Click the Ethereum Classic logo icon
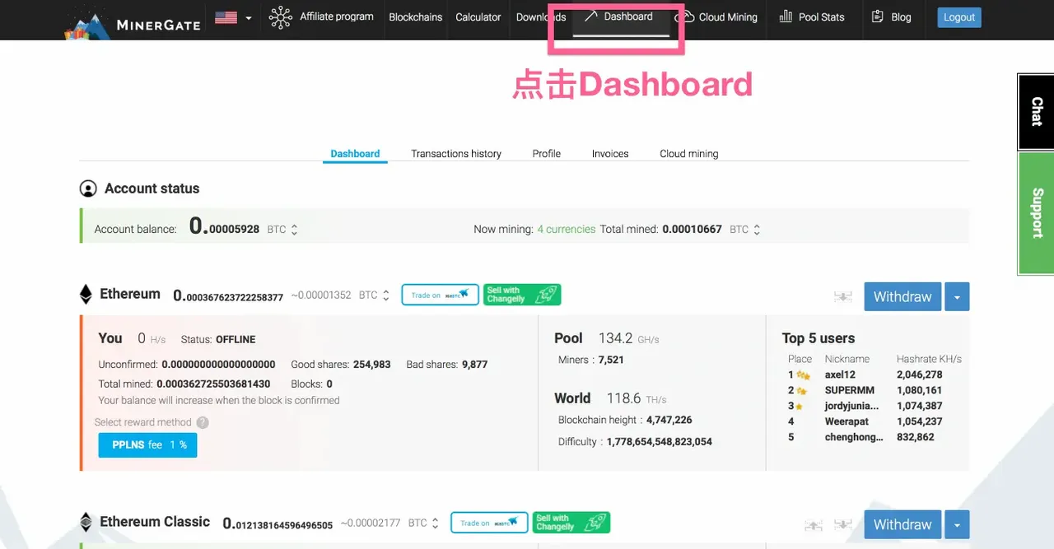 tap(86, 522)
